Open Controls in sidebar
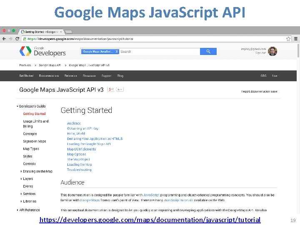 pos(29,164)
